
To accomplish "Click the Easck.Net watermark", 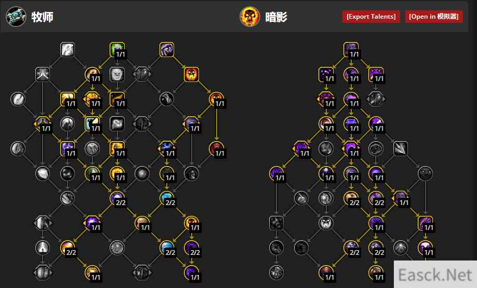I will (x=435, y=275).
